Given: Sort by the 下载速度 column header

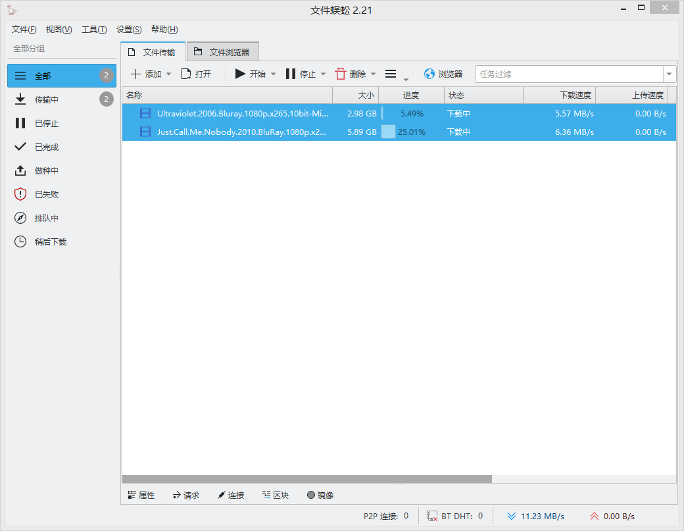Looking at the screenshot, I should coord(559,95).
